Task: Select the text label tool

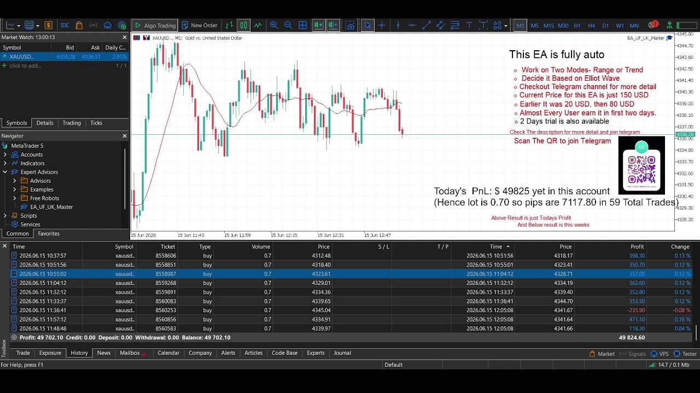Action: click(483, 25)
